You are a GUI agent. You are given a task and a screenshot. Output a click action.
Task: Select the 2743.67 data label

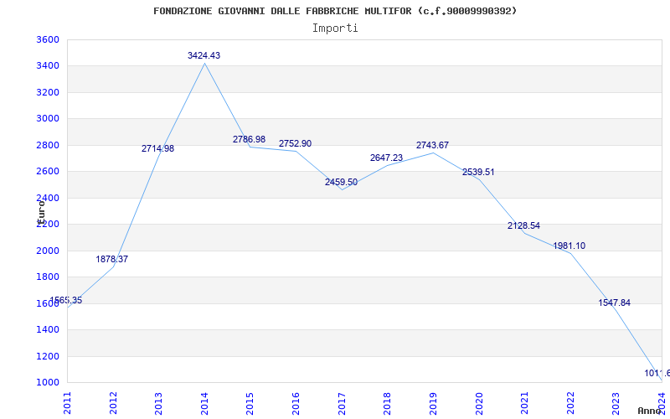[x=432, y=145]
